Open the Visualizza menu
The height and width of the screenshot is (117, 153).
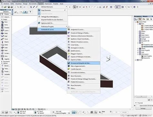tap(18, 4)
